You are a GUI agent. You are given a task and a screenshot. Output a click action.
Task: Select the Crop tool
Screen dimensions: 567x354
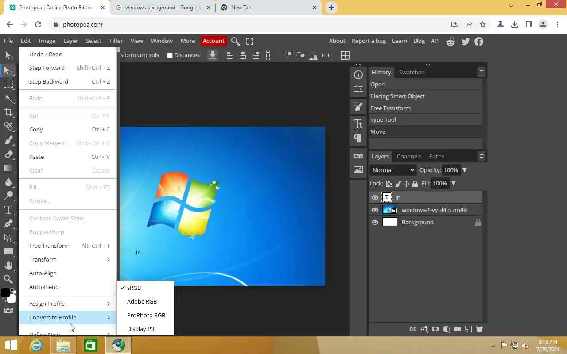coord(8,112)
